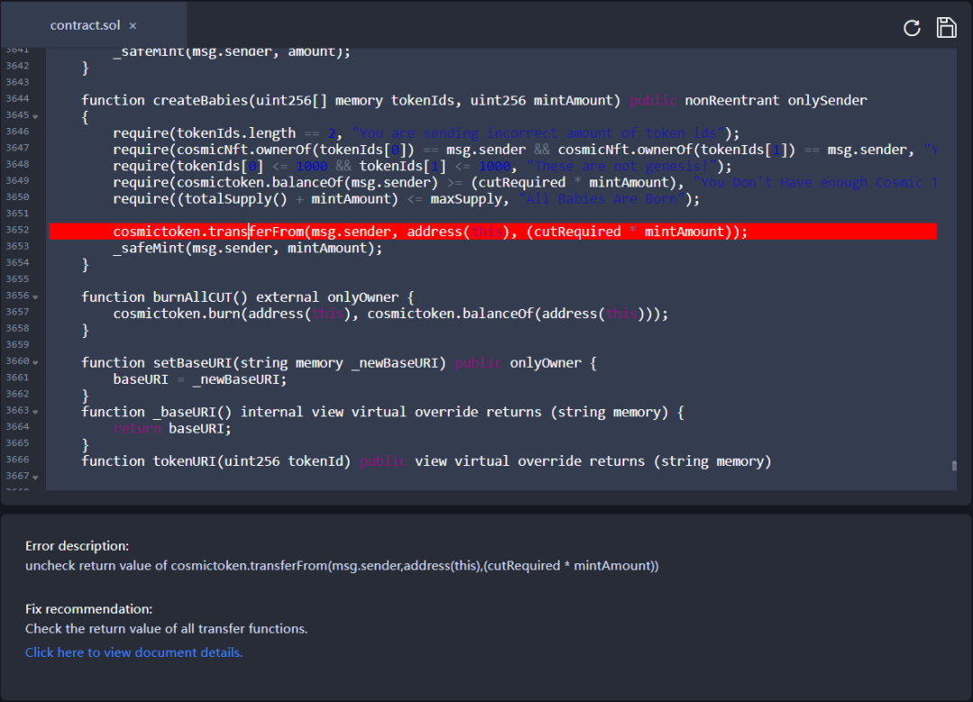Screen dimensions: 973x702
Task: Collapse the burnAllCUT function at line 3656
Action: click(x=35, y=296)
